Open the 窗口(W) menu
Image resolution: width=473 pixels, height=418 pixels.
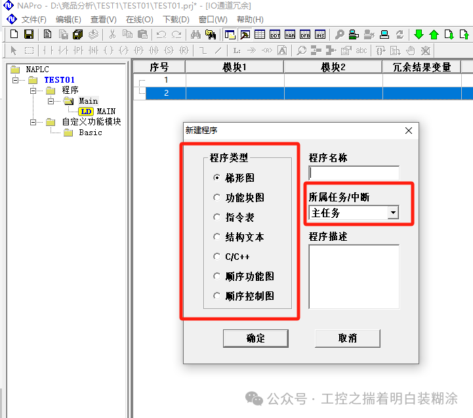pos(213,20)
